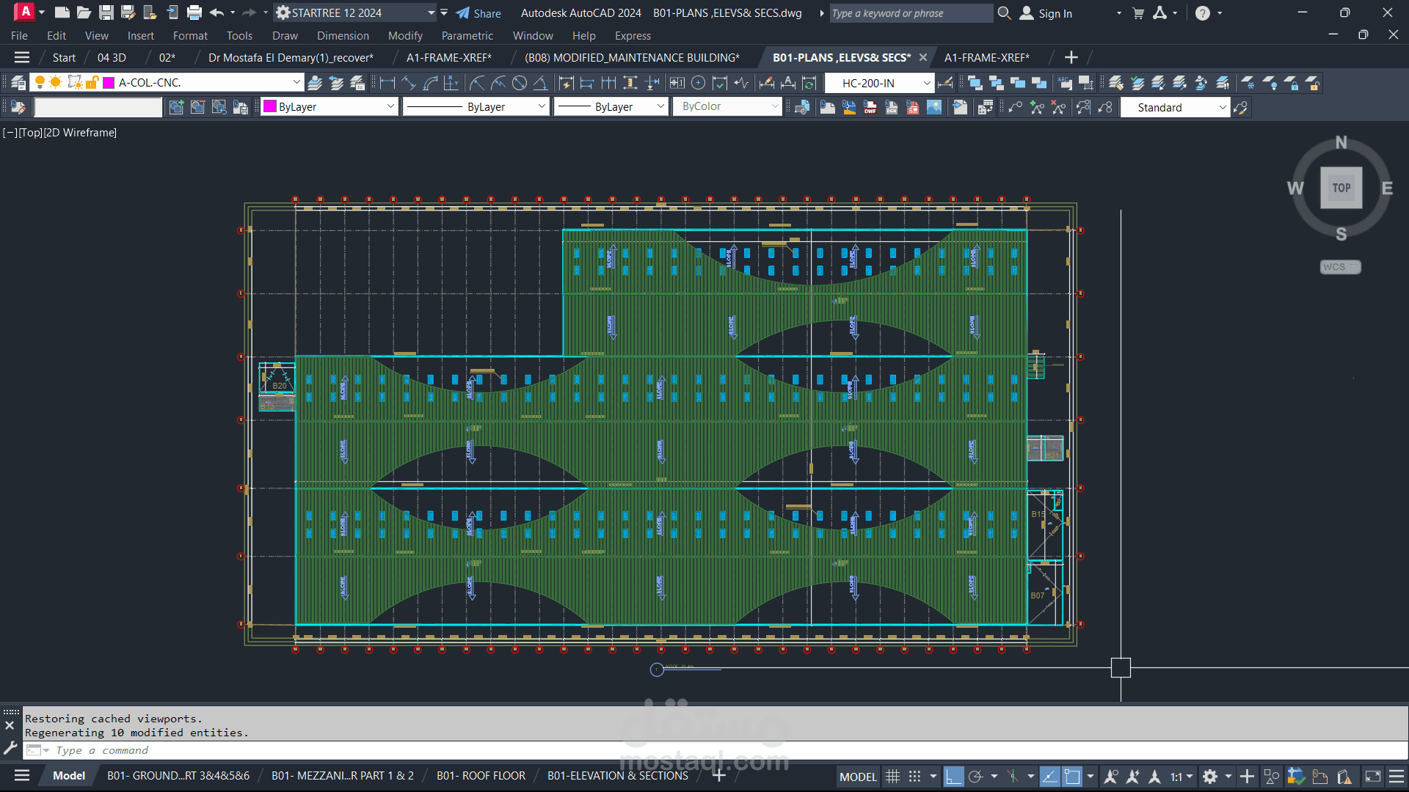Toggle snap mode dotted grid
This screenshot has width=1409, height=792.
[x=914, y=777]
